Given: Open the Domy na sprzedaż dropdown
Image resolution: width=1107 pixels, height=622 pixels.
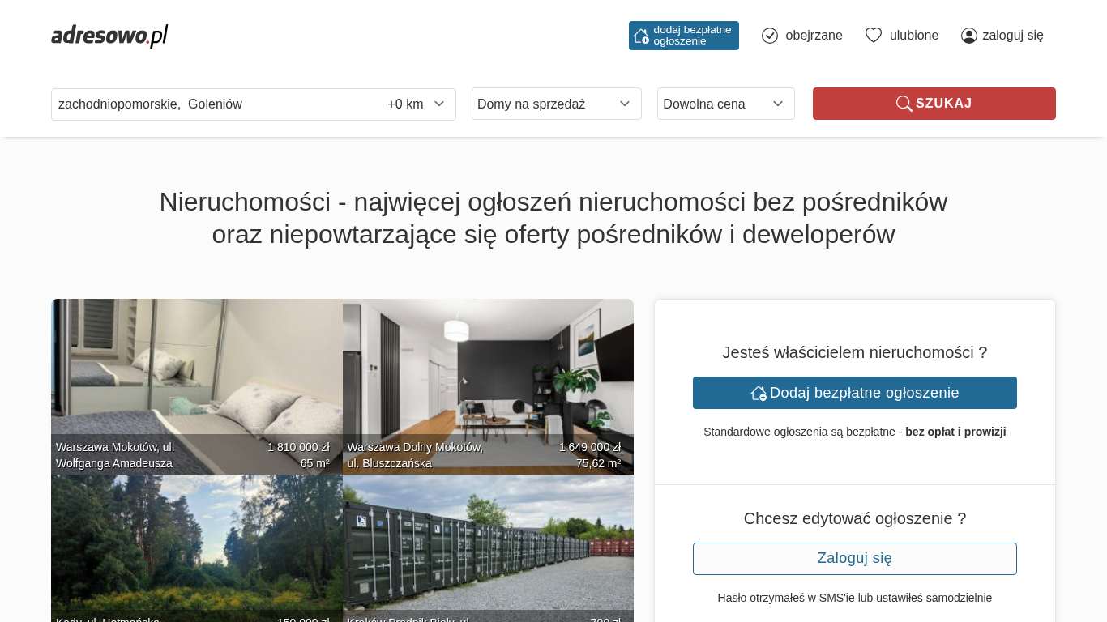Looking at the screenshot, I should click(556, 104).
